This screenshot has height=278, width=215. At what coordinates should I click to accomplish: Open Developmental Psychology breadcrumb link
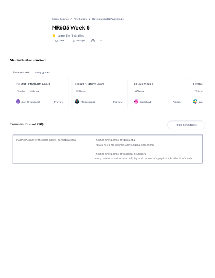click(107, 19)
